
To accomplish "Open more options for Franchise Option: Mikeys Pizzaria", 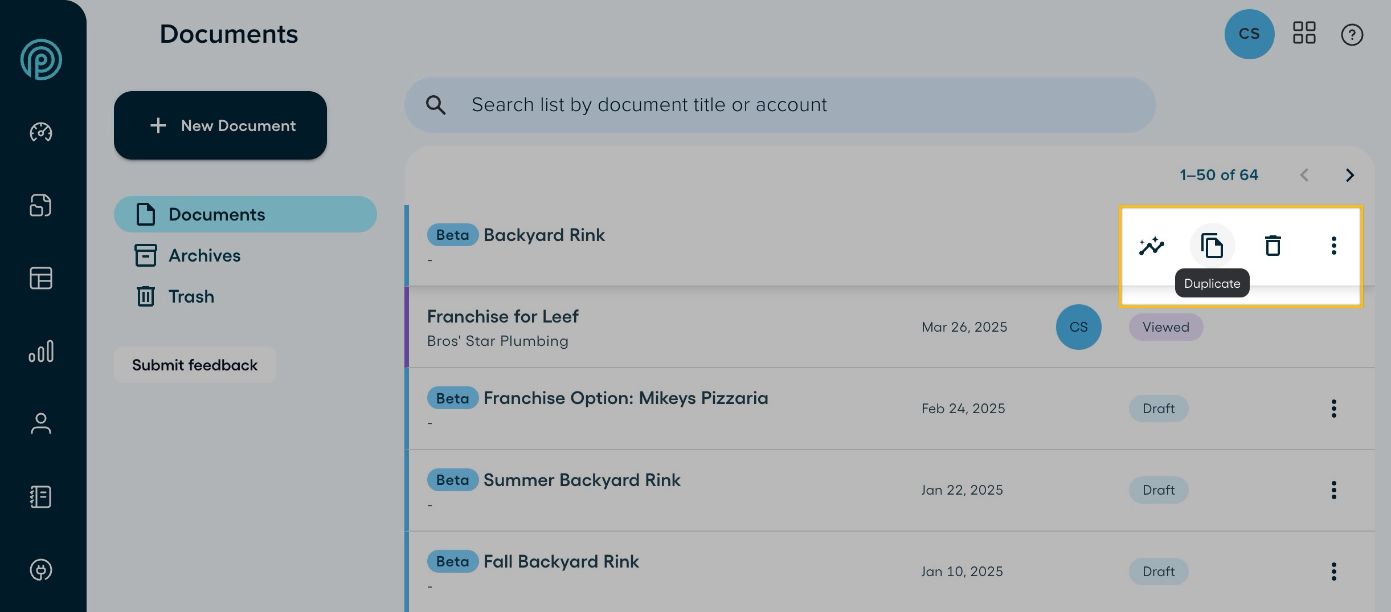I will coord(1333,409).
